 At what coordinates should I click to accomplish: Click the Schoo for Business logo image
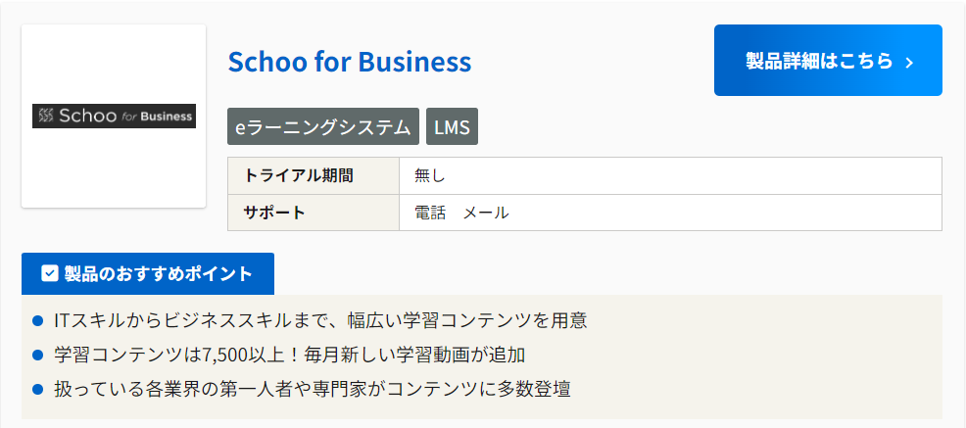[114, 116]
